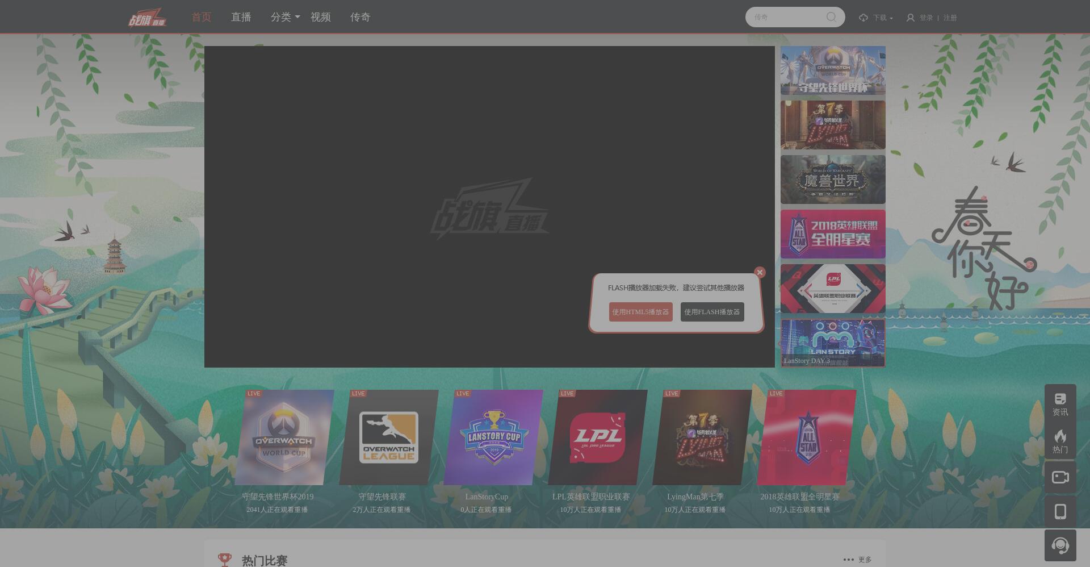
Task: Click 2万人正在观看重播 viewer text
Action: click(x=381, y=510)
